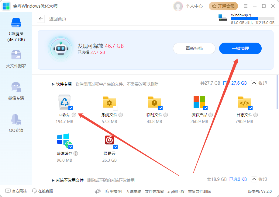
Task: Click the help icon beside 临时文件
Action: point(166,115)
